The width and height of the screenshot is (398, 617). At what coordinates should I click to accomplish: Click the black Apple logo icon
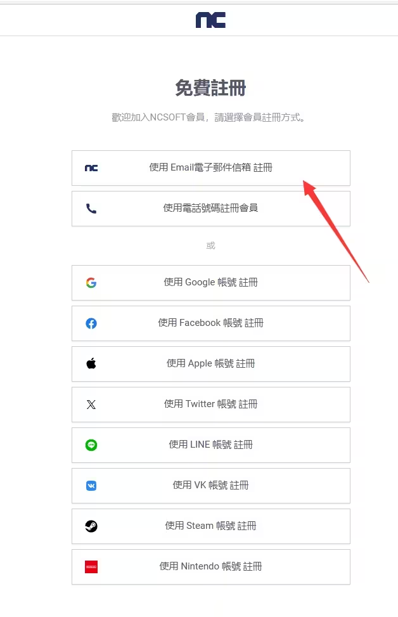point(91,363)
